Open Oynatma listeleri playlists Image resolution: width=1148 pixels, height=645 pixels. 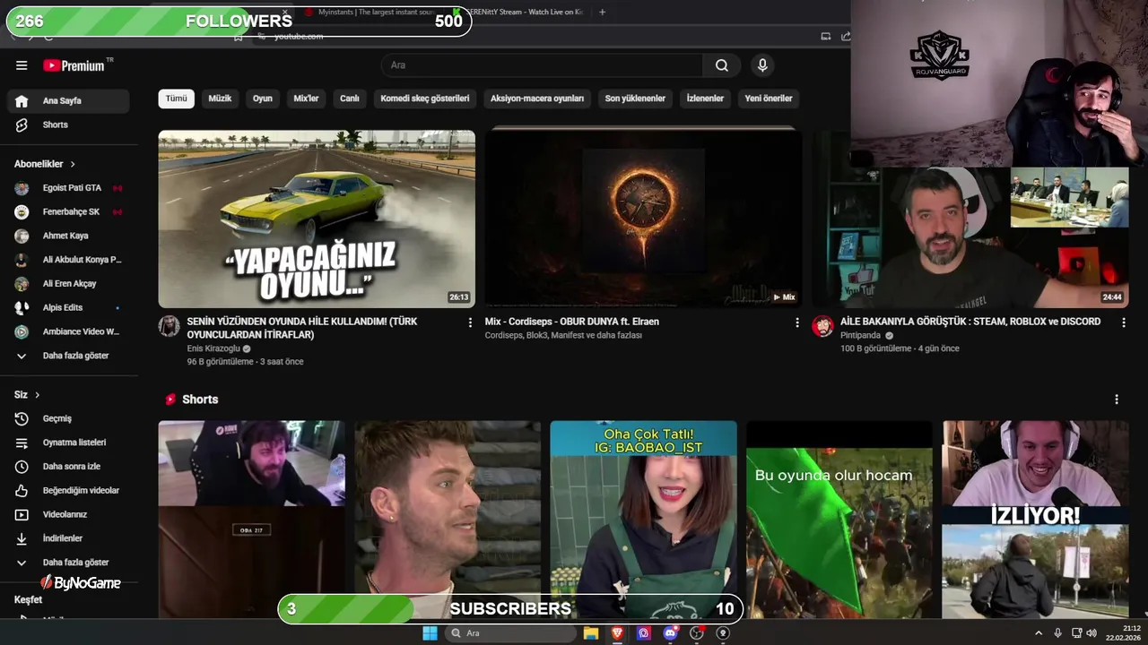[x=68, y=443]
